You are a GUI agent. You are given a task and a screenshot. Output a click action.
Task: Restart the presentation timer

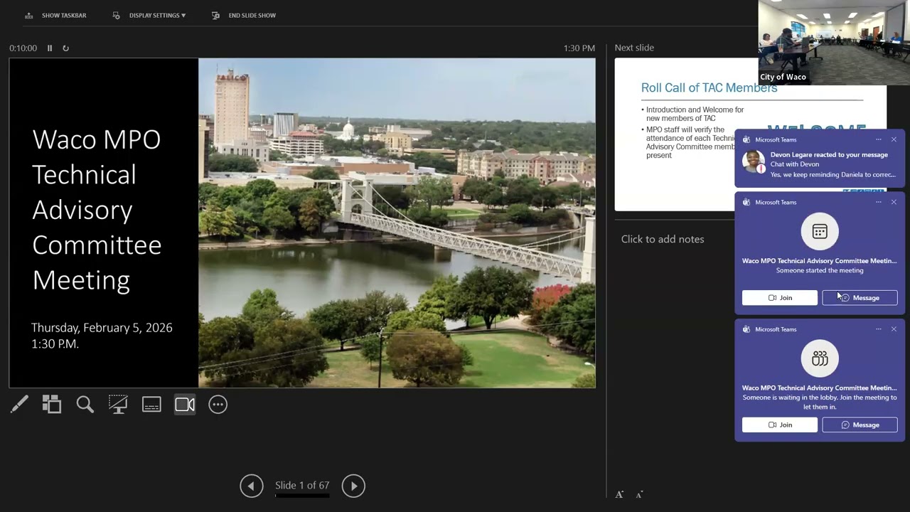65,48
